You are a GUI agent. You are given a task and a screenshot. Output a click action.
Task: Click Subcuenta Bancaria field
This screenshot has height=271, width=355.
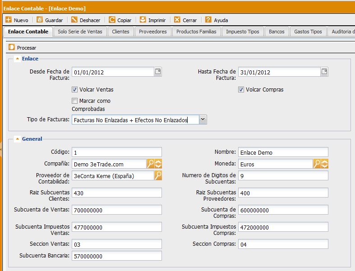[x=117, y=256]
